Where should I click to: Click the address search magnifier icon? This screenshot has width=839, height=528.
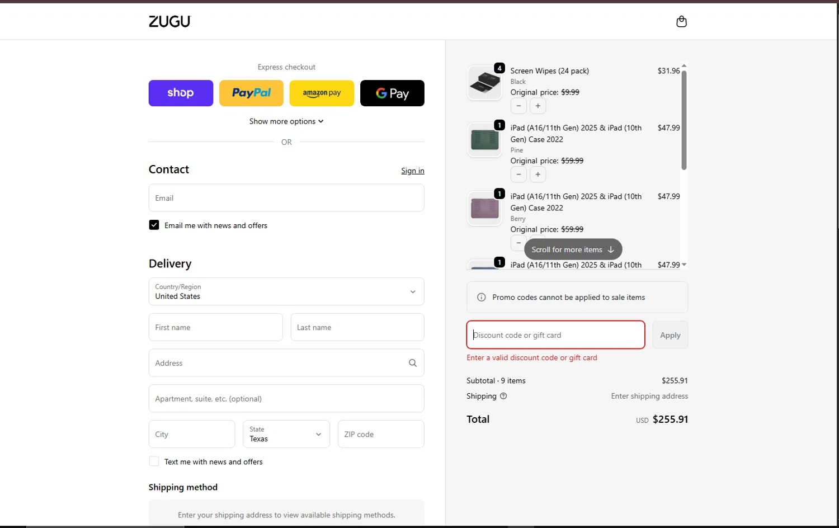(x=413, y=363)
